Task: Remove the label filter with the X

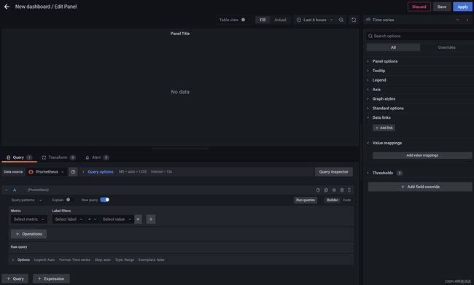Action: pos(138,219)
